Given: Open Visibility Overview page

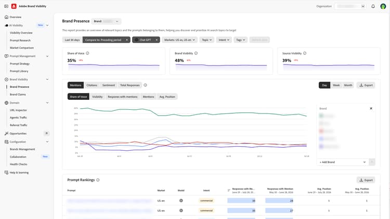Looking at the screenshot, I should (21, 33).
